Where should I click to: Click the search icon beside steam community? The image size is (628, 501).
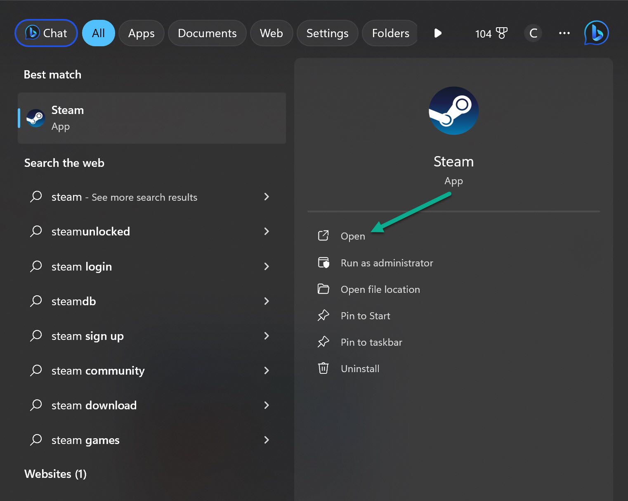[x=36, y=370]
